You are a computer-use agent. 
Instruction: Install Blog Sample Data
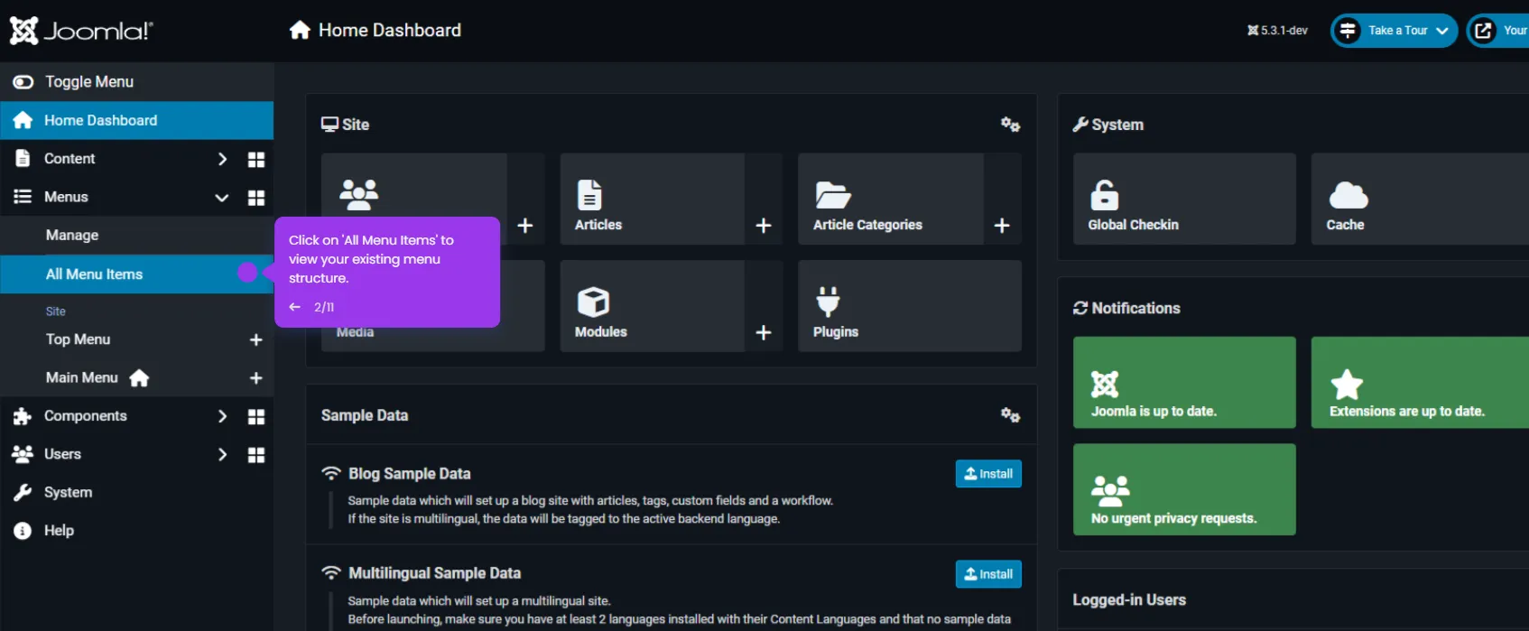988,474
